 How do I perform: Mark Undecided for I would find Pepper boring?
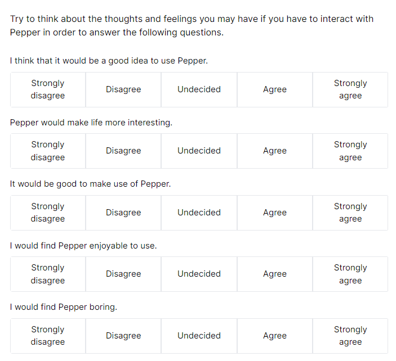199,336
